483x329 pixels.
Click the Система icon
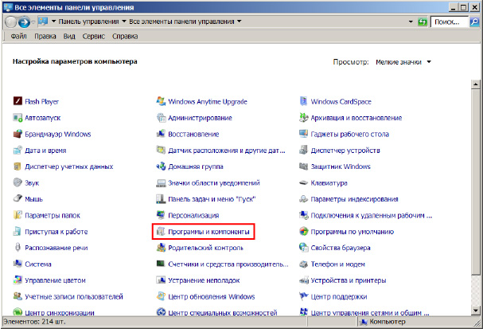click(18, 264)
